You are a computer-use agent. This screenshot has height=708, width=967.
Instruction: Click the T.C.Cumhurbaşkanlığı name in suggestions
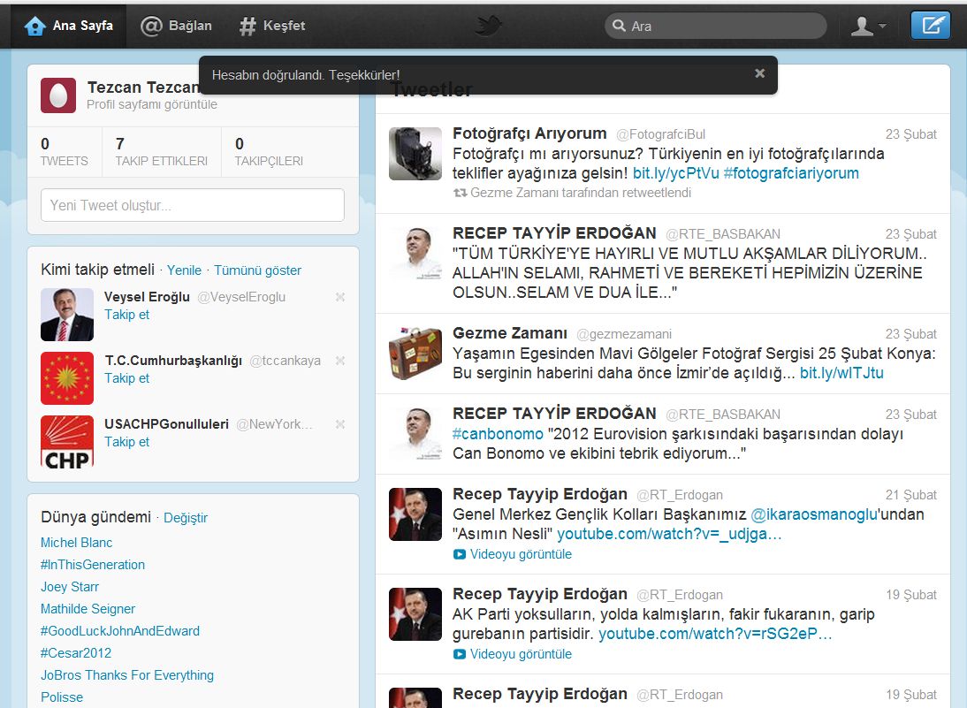pyautogui.click(x=173, y=360)
